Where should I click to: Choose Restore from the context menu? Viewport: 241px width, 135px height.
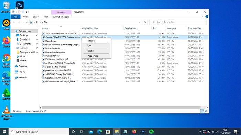pyautogui.click(x=91, y=41)
